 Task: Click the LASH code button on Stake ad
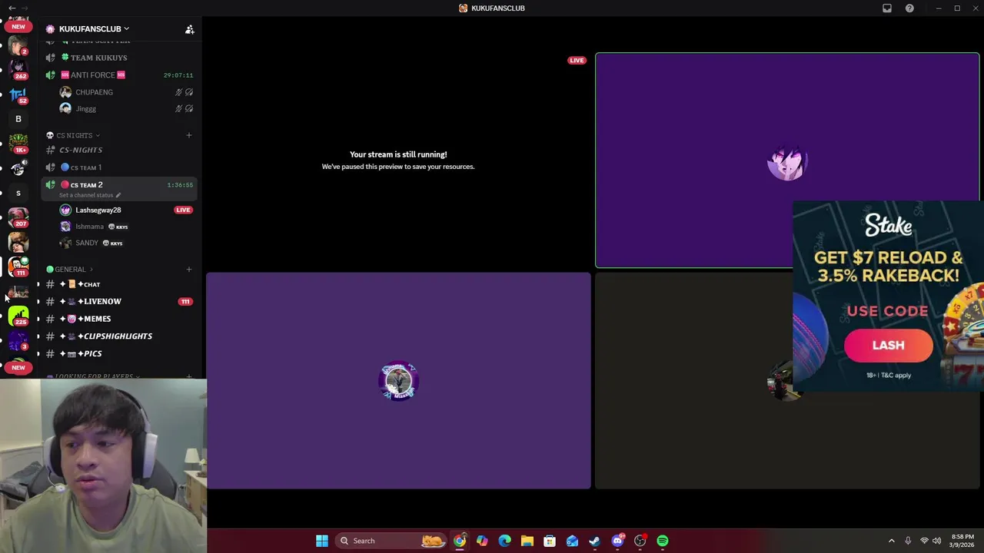[888, 346]
